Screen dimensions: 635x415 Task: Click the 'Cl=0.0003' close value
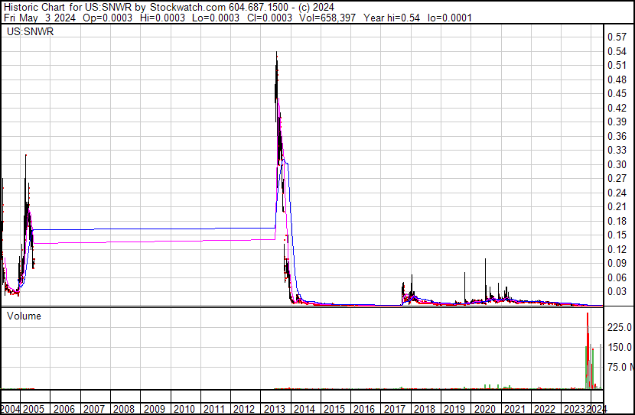click(269, 18)
